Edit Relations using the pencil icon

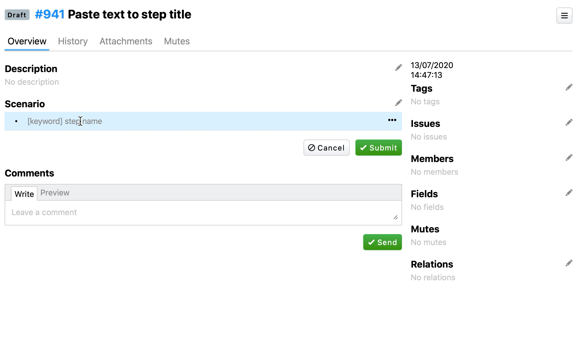tap(569, 263)
